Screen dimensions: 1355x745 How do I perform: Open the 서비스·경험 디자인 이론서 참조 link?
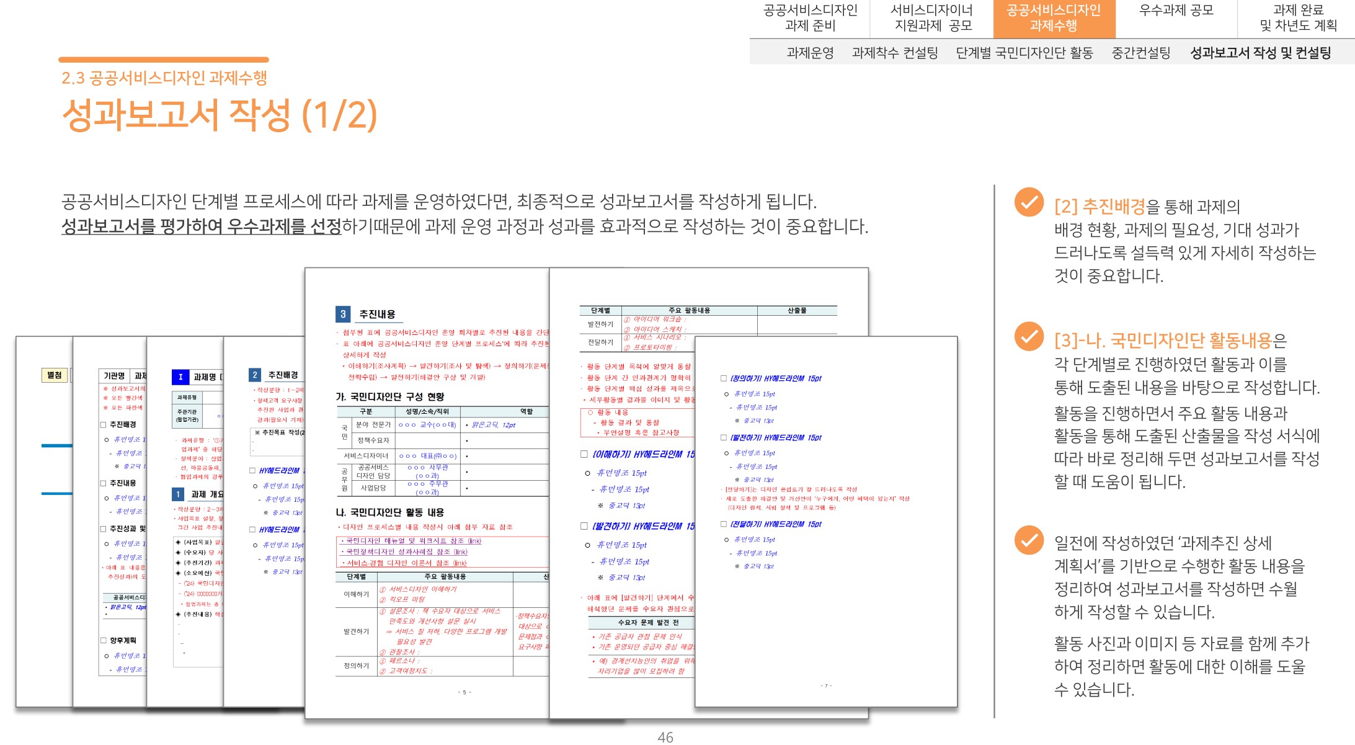coord(406,563)
